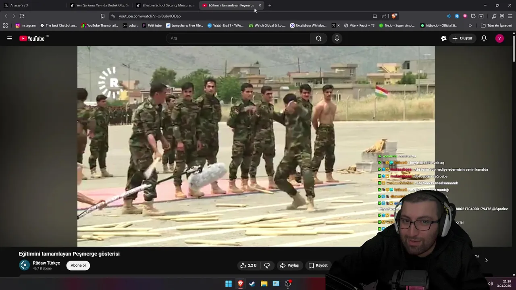Open the Watch Era31 bookmark
This screenshot has height=290, width=516.
click(x=225, y=25)
